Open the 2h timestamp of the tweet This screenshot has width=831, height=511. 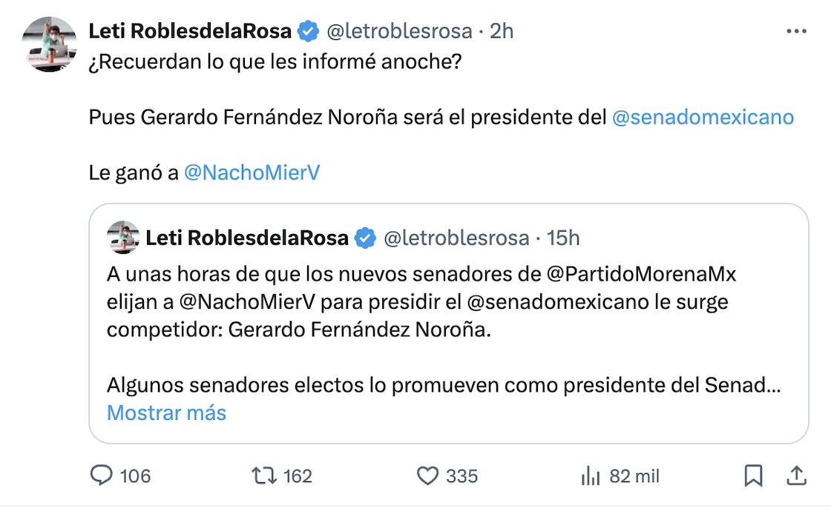[502, 31]
